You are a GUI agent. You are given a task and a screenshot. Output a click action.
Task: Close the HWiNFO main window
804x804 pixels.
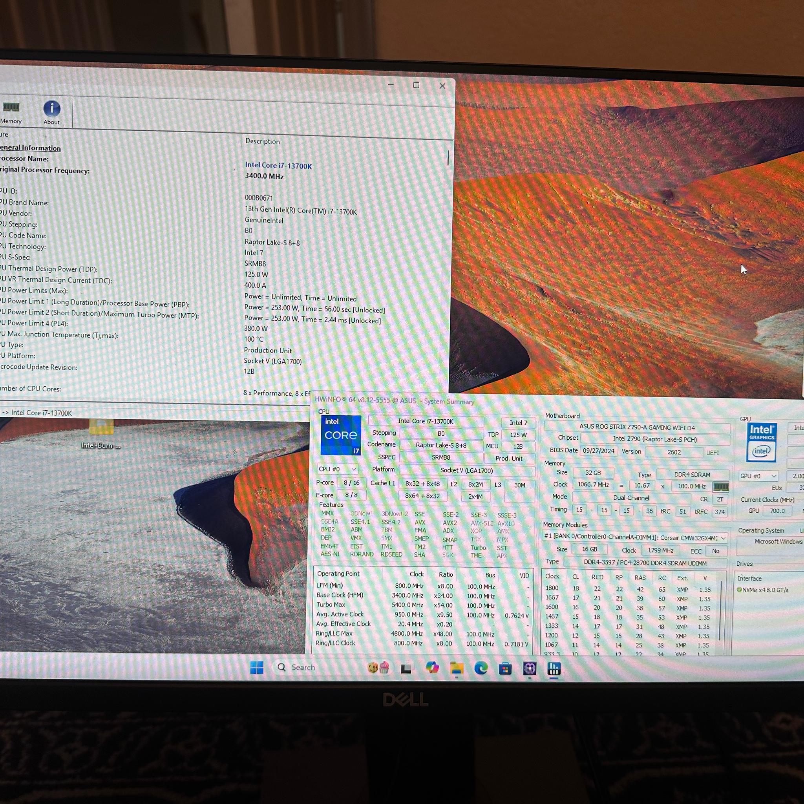point(442,86)
